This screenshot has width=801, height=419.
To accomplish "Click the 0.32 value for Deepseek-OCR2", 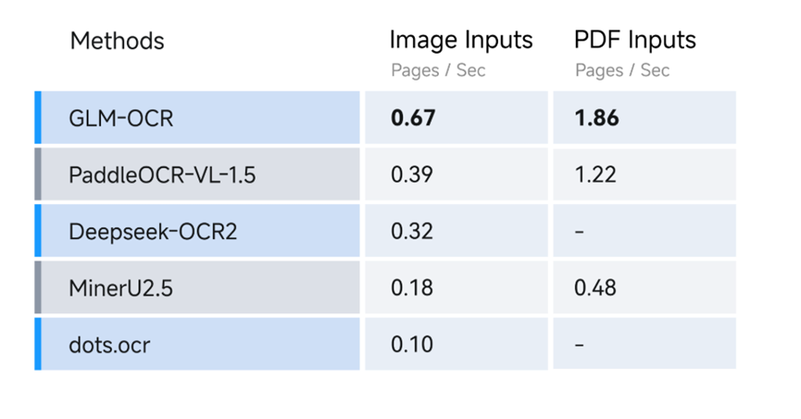I will pyautogui.click(x=412, y=231).
